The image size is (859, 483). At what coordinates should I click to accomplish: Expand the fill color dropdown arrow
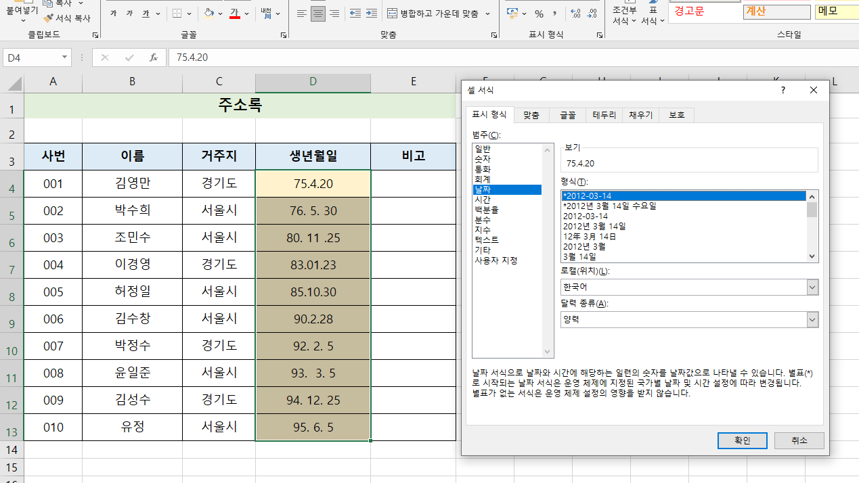tap(220, 14)
